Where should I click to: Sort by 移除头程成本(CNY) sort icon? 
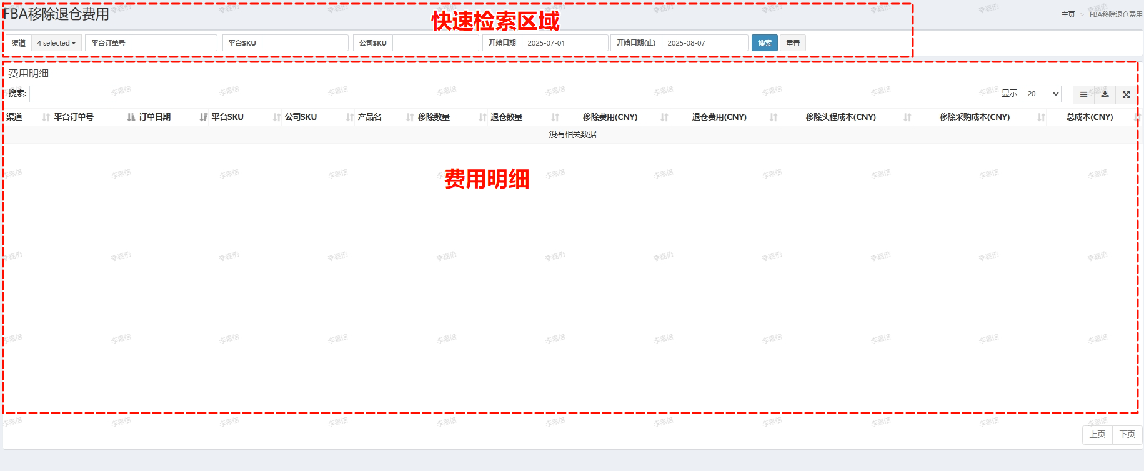pos(907,117)
